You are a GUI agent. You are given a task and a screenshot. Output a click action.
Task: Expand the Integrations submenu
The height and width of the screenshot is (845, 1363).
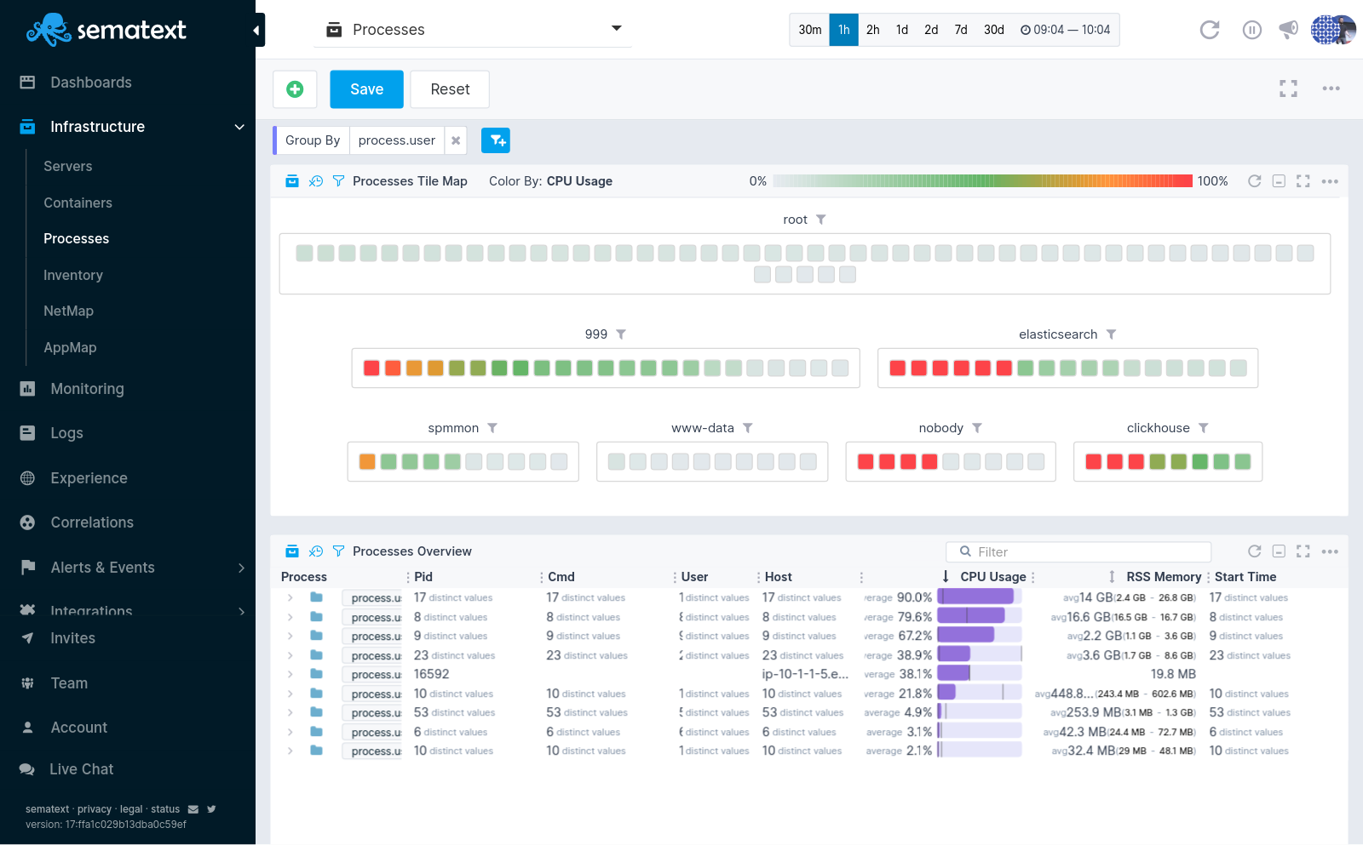click(242, 611)
